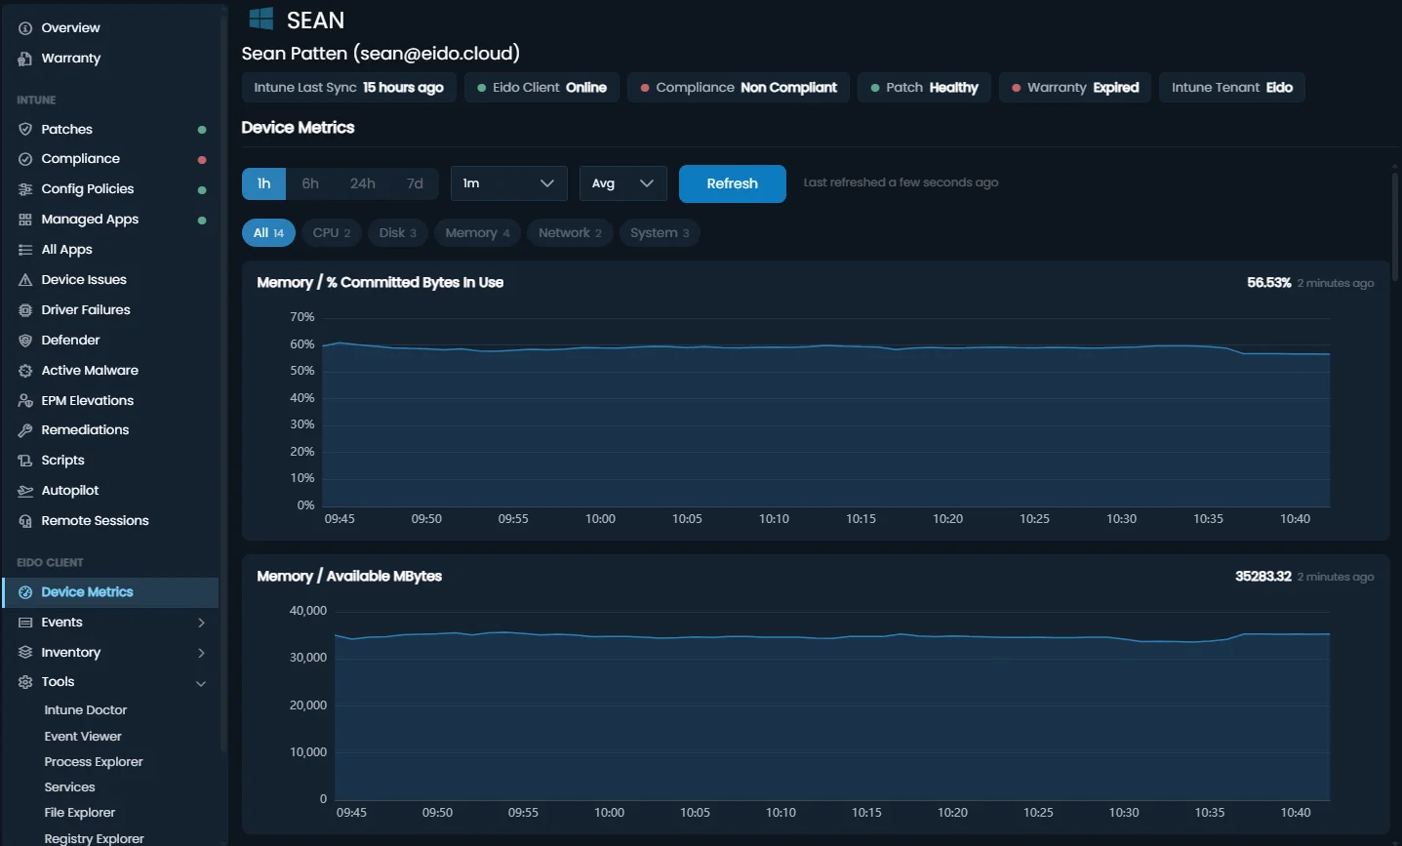The height and width of the screenshot is (846, 1402).
Task: Click the Warranty sidebar icon
Action: [x=25, y=59]
